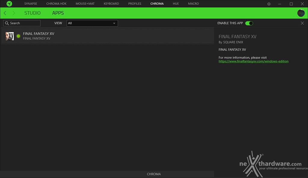Click the Final Fantasy XV heading in details panel
308x178 pixels.
[x=238, y=37]
